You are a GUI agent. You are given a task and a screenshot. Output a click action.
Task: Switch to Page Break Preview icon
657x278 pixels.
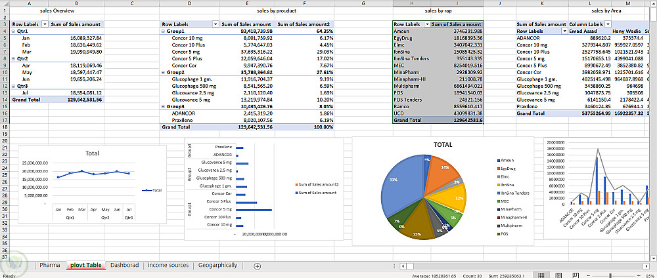pos(576,275)
